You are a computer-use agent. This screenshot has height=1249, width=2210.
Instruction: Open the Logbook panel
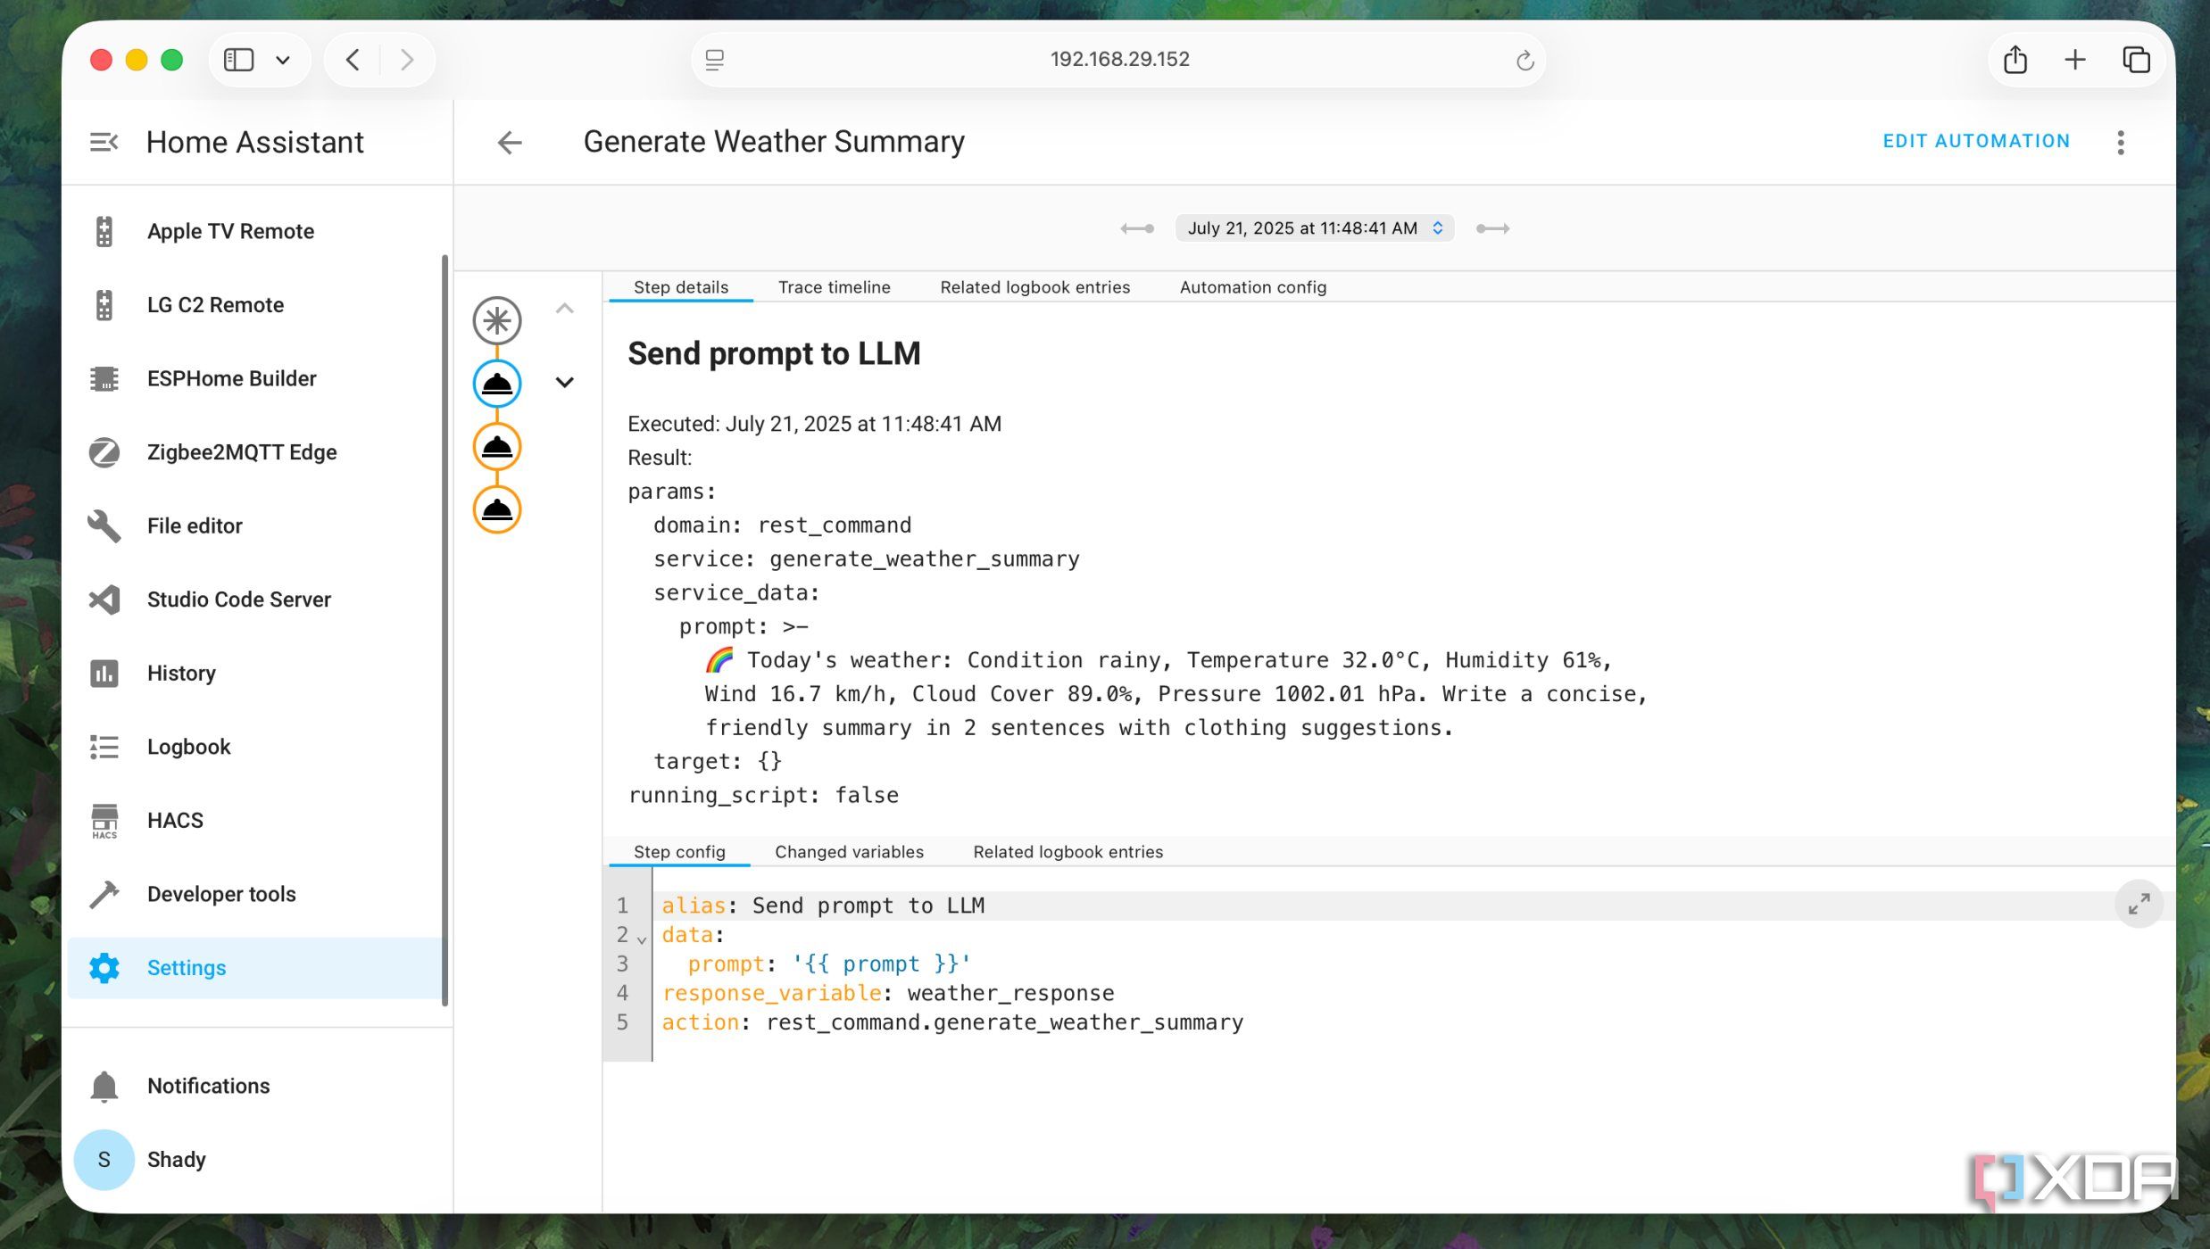[x=255, y=747]
